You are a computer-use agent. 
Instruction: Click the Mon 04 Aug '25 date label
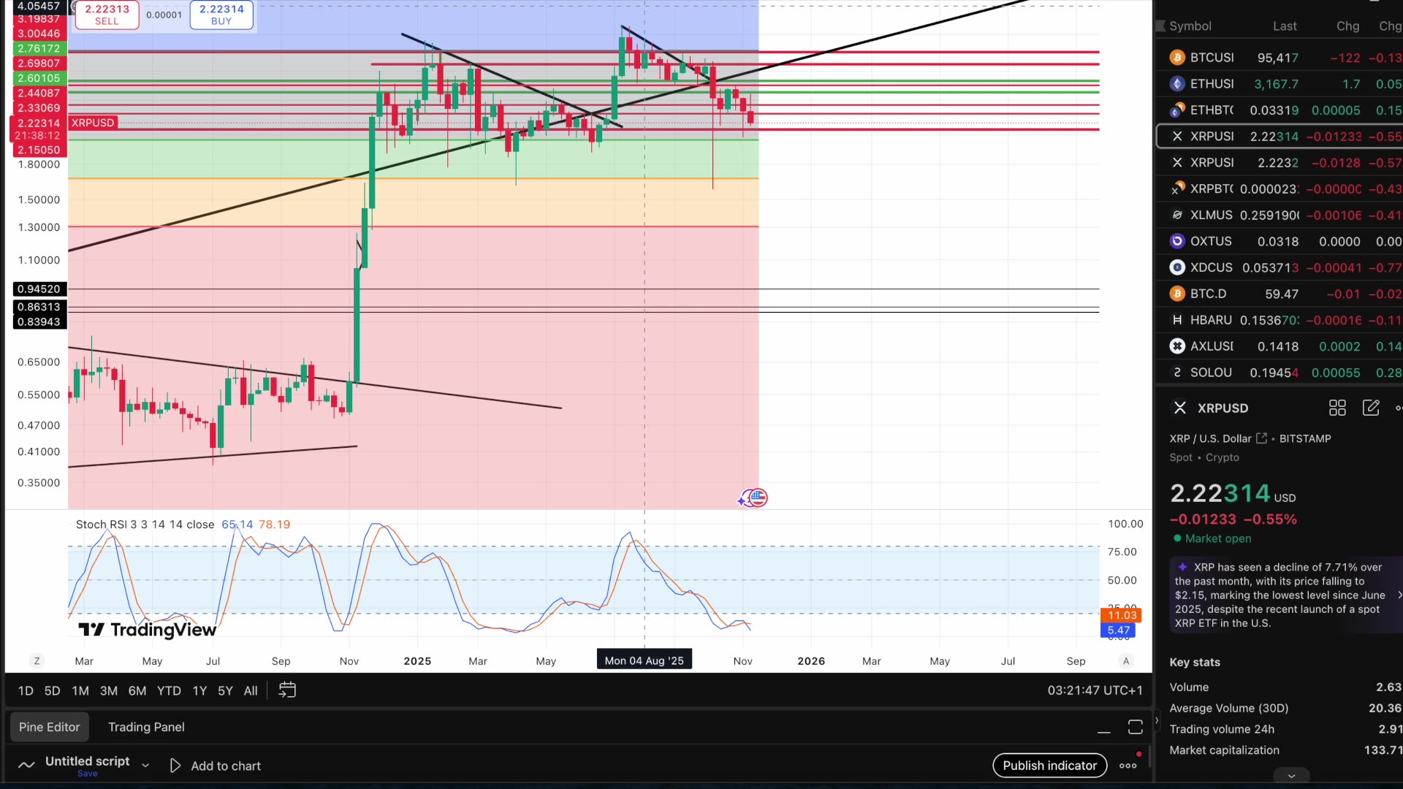(x=644, y=660)
